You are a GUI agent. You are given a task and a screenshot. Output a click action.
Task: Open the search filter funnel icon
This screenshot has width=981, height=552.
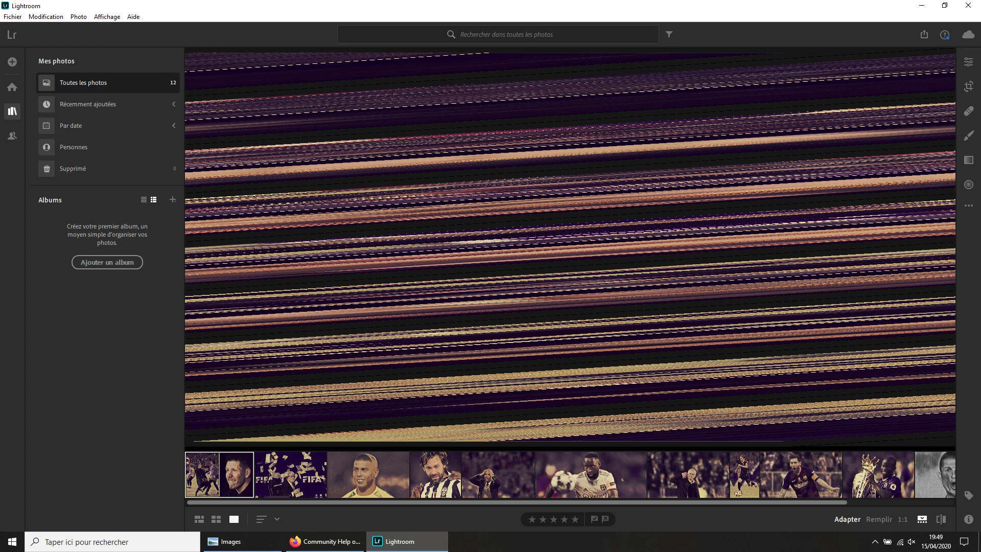pyautogui.click(x=669, y=34)
